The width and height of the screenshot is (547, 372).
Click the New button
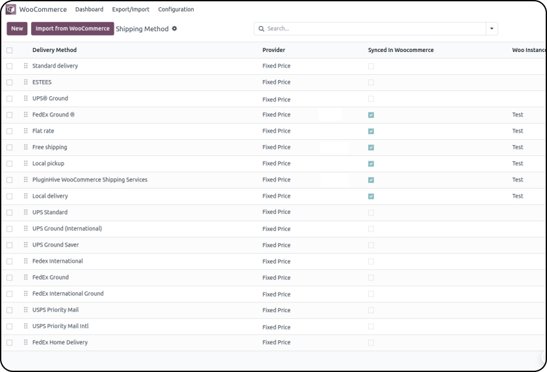click(x=17, y=29)
